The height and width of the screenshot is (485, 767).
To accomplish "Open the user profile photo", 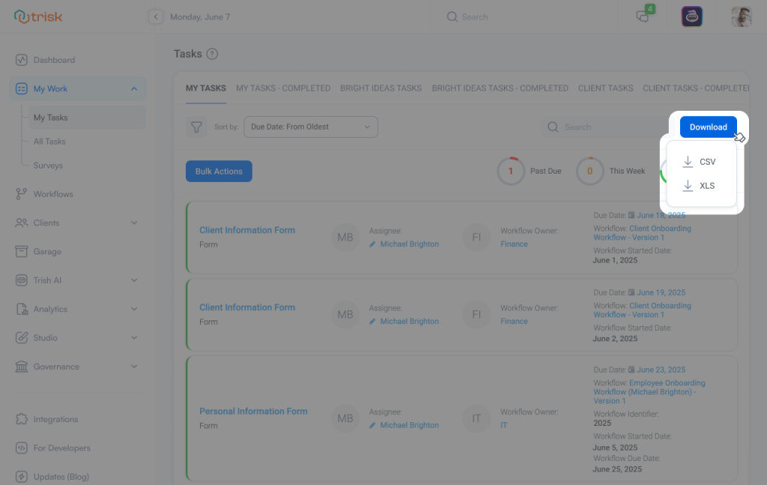I will tap(741, 16).
